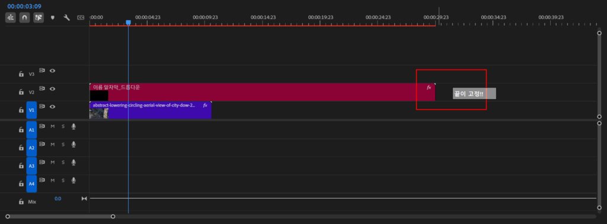Click insert sequences as nests icon
The image size is (607, 224).
click(11, 17)
